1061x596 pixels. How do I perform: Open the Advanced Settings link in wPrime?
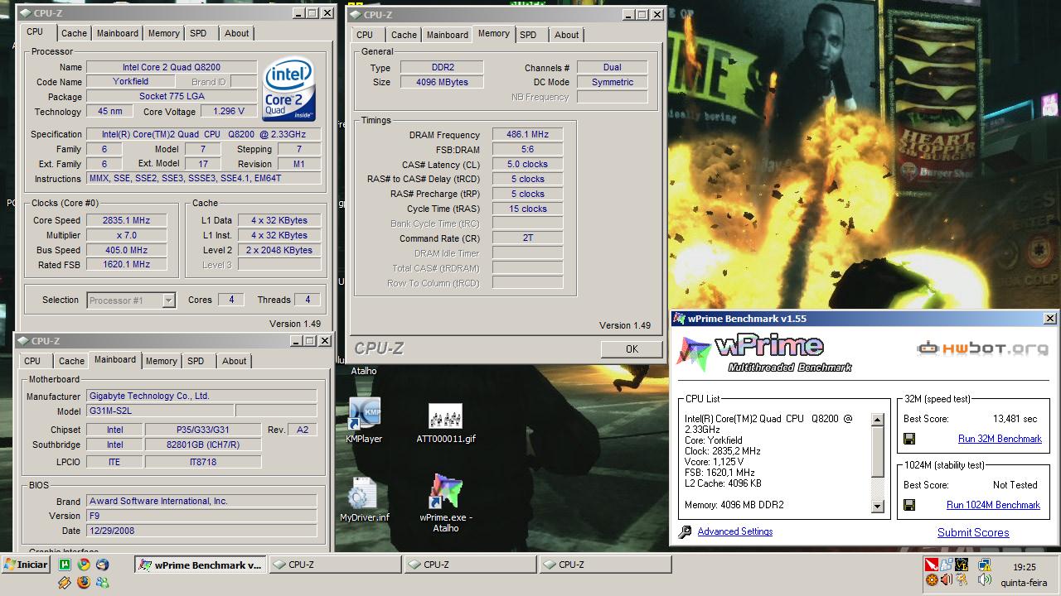pos(734,531)
